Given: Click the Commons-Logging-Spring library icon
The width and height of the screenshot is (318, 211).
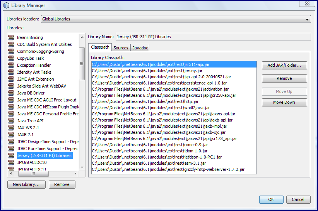Looking at the screenshot, I should pyautogui.click(x=11, y=51).
